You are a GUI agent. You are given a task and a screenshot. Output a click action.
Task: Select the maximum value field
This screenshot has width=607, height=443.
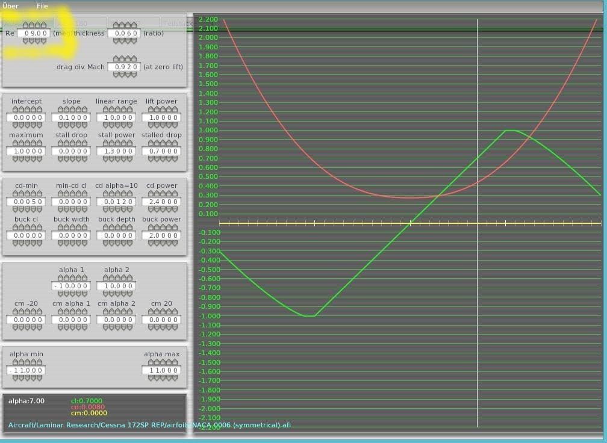click(x=25, y=151)
